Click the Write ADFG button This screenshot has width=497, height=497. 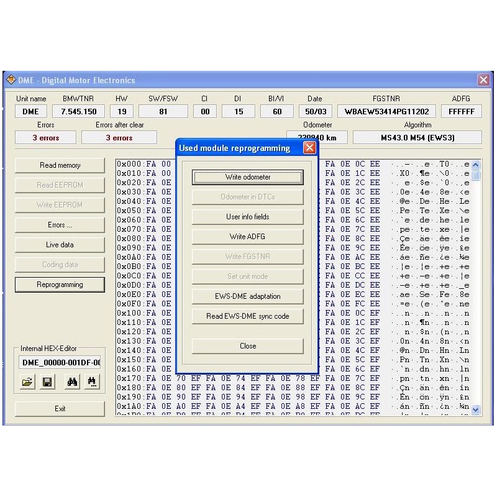click(x=247, y=237)
